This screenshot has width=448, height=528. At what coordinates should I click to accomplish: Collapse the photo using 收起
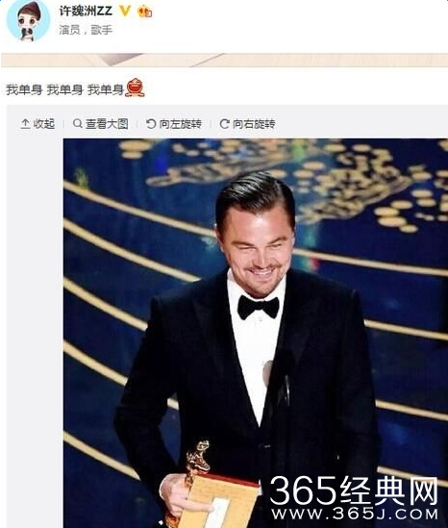(x=37, y=123)
